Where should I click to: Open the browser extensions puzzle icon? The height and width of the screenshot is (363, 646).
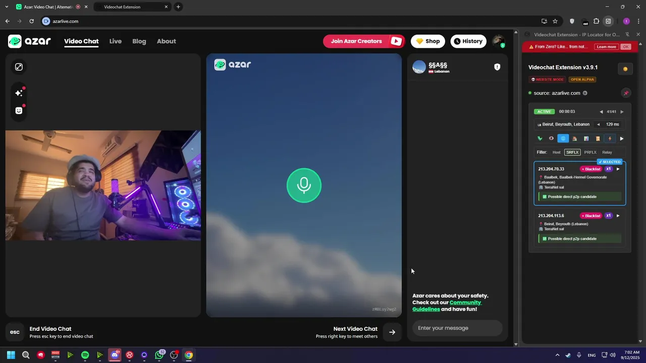[597, 21]
